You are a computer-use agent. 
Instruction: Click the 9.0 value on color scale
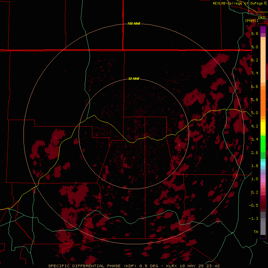click(255, 47)
